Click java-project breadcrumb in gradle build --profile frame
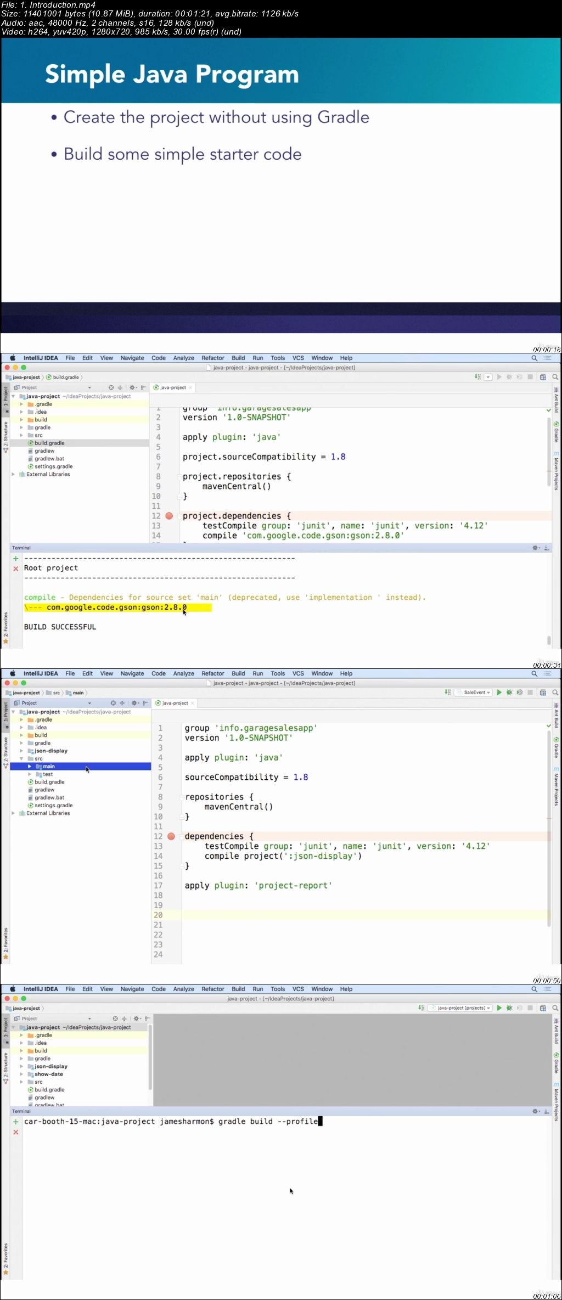Viewport: 562px width, 1300px height. click(23, 1008)
